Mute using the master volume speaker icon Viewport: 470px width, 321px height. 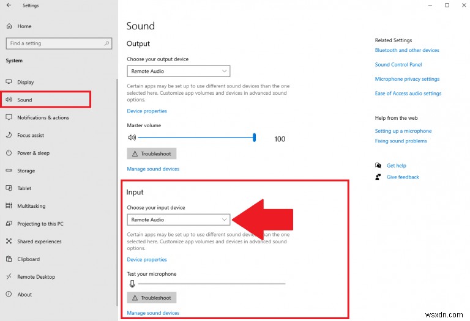[x=132, y=138]
